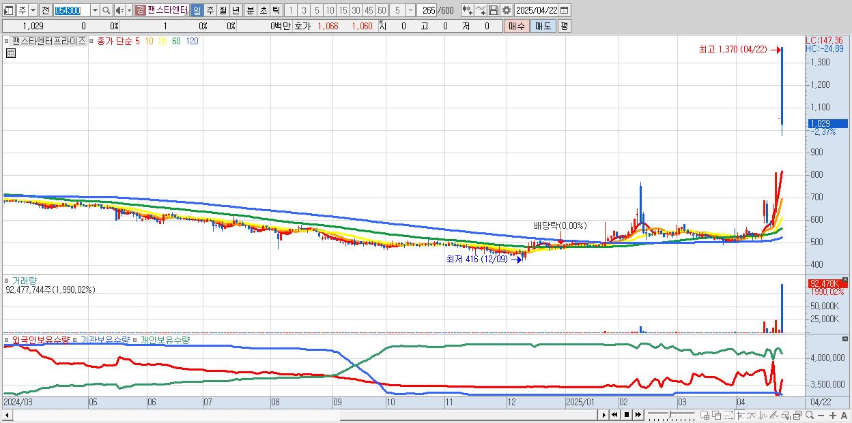
Task: Click the stock code field 054300
Action: (72, 10)
